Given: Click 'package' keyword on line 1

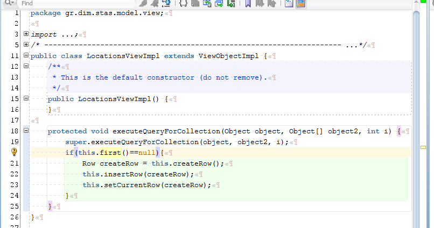Looking at the screenshot, I should pyautogui.click(x=45, y=13).
